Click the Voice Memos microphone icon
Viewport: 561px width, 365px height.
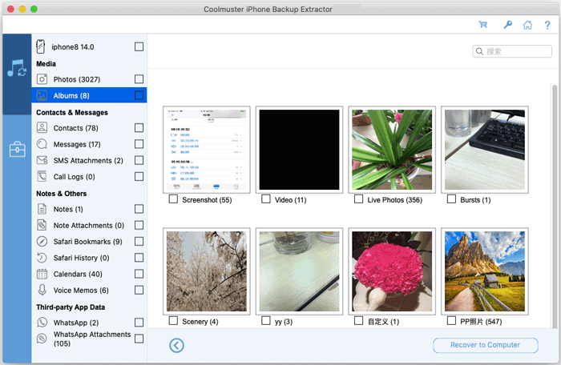coord(42,290)
